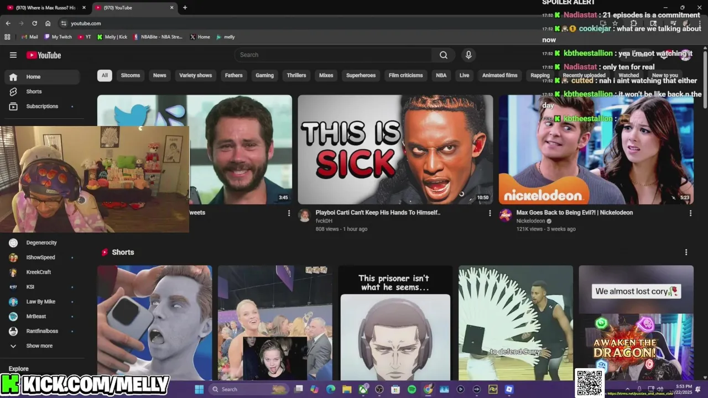Viewport: 708px width, 398px height.
Task: Select the Gaming filter chip
Action: tap(264, 75)
